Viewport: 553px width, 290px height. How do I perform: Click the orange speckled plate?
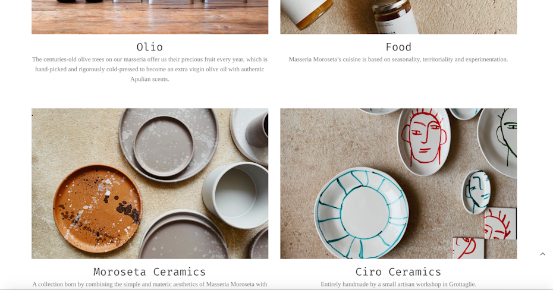(98, 208)
